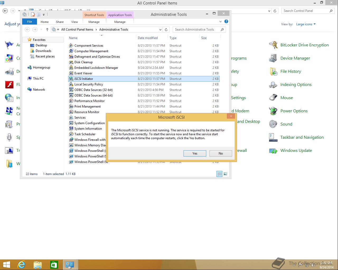
Task: Click the Search Administrative Tools field
Action: pyautogui.click(x=199, y=30)
